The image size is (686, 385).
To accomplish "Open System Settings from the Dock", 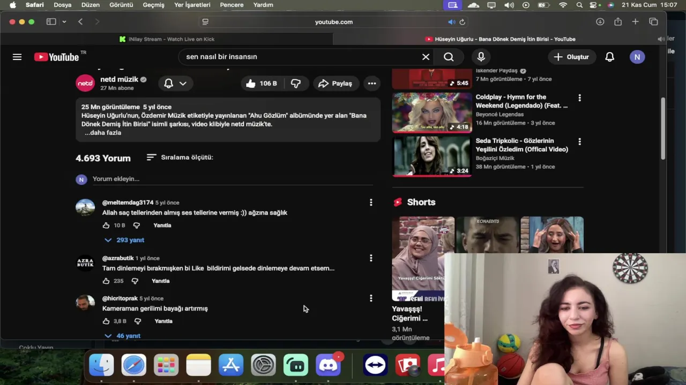I will 263,365.
